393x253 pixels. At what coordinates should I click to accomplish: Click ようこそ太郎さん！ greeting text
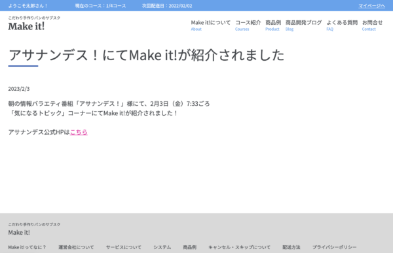[x=28, y=6]
